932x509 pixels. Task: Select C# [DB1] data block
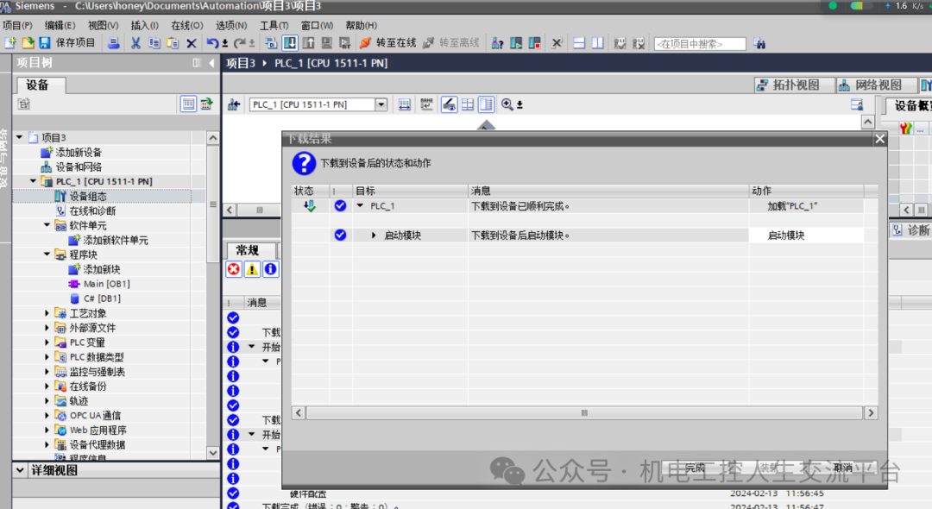pyautogui.click(x=102, y=298)
